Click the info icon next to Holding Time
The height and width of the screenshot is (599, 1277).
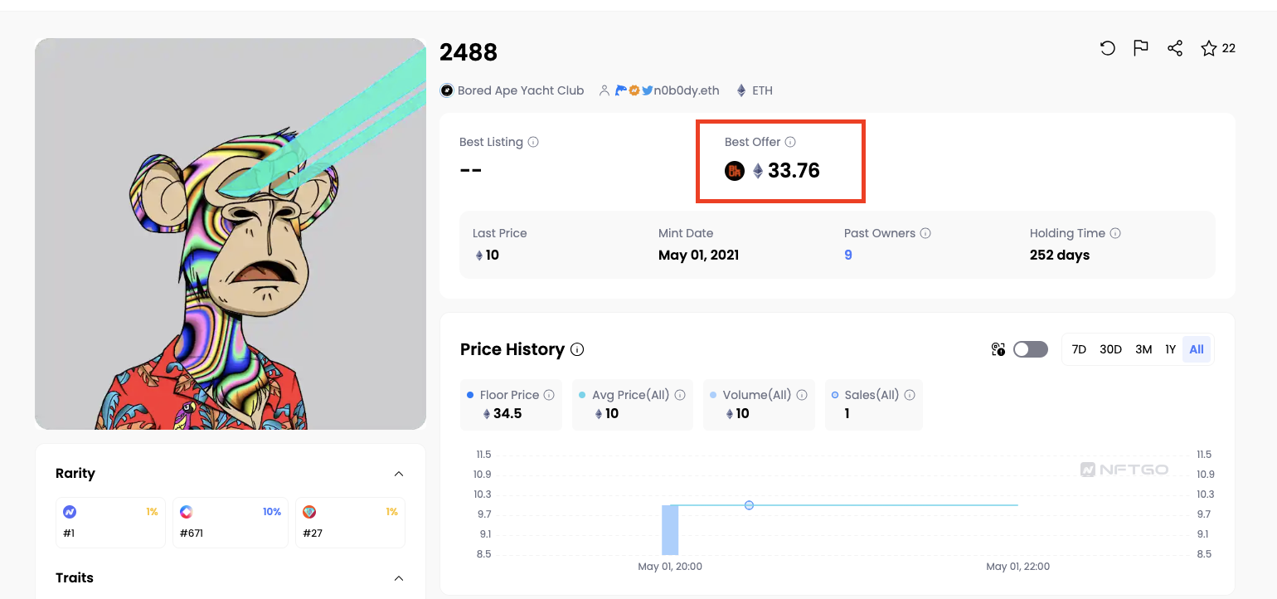[x=1115, y=233]
